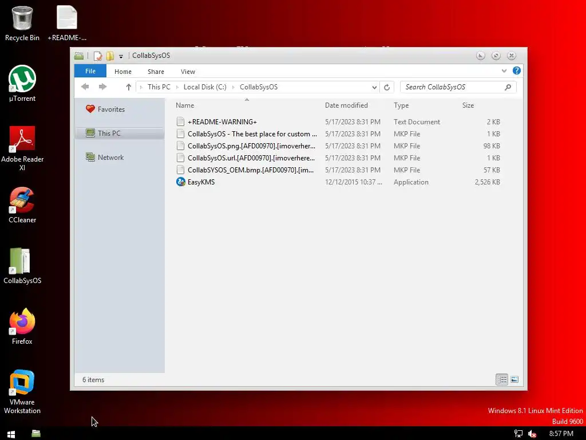
Task: Click the muted volume tray icon
Action: pyautogui.click(x=532, y=434)
